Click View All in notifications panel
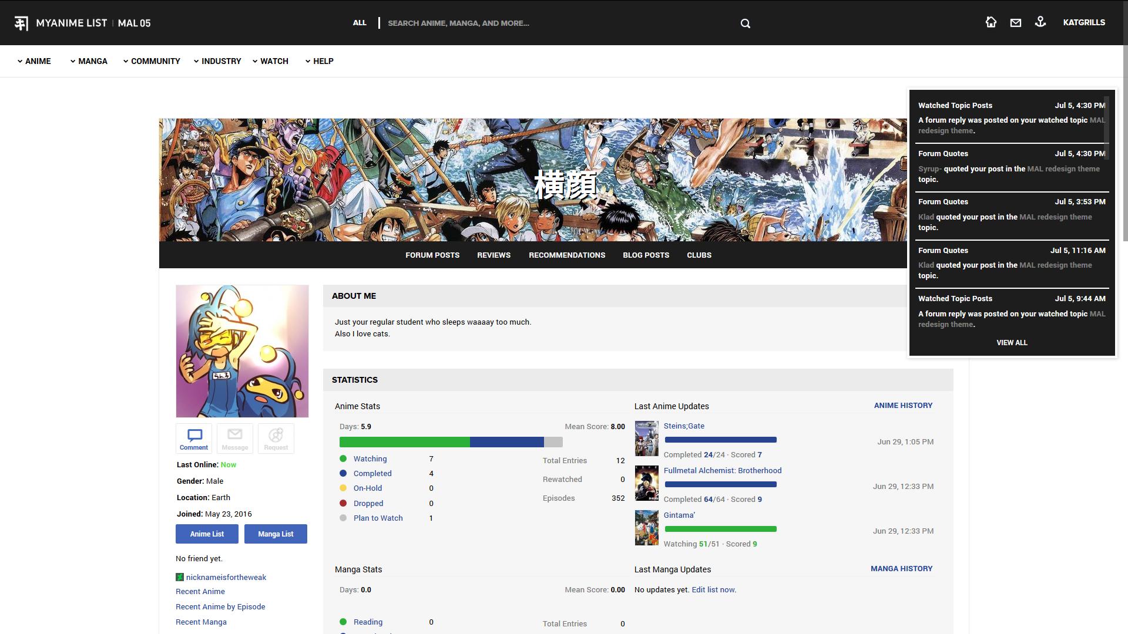The height and width of the screenshot is (634, 1128). [1012, 343]
